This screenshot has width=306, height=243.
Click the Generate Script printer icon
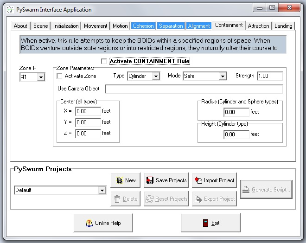(246, 190)
